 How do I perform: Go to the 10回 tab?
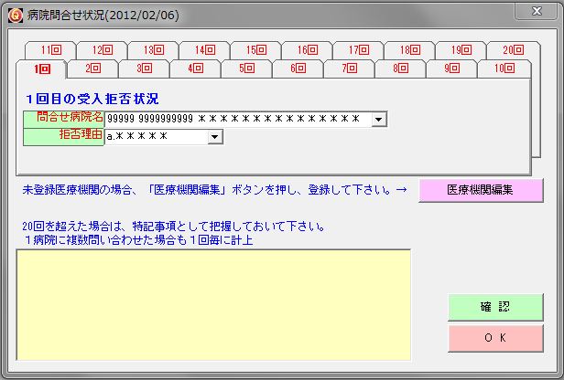(503, 68)
